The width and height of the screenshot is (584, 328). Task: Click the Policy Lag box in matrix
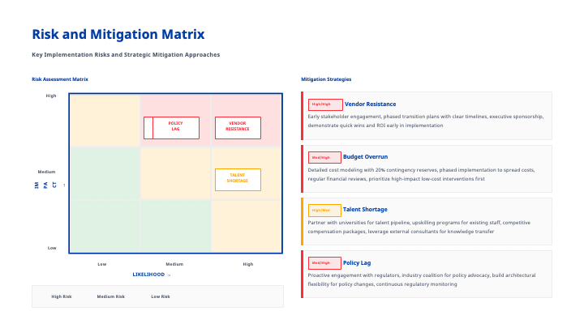pyautogui.click(x=176, y=127)
